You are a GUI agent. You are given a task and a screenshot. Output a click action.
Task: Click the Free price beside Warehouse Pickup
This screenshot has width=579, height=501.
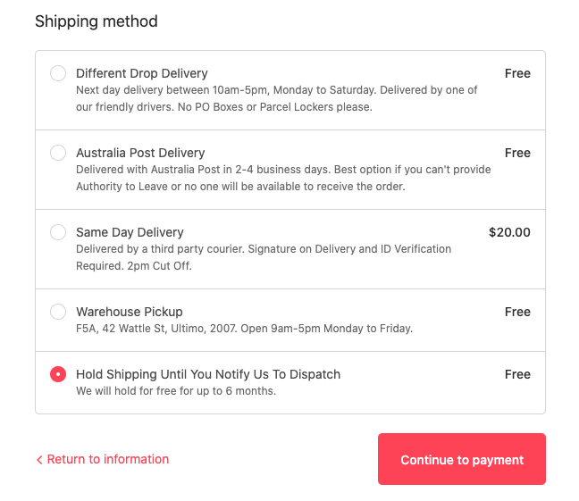(x=517, y=312)
